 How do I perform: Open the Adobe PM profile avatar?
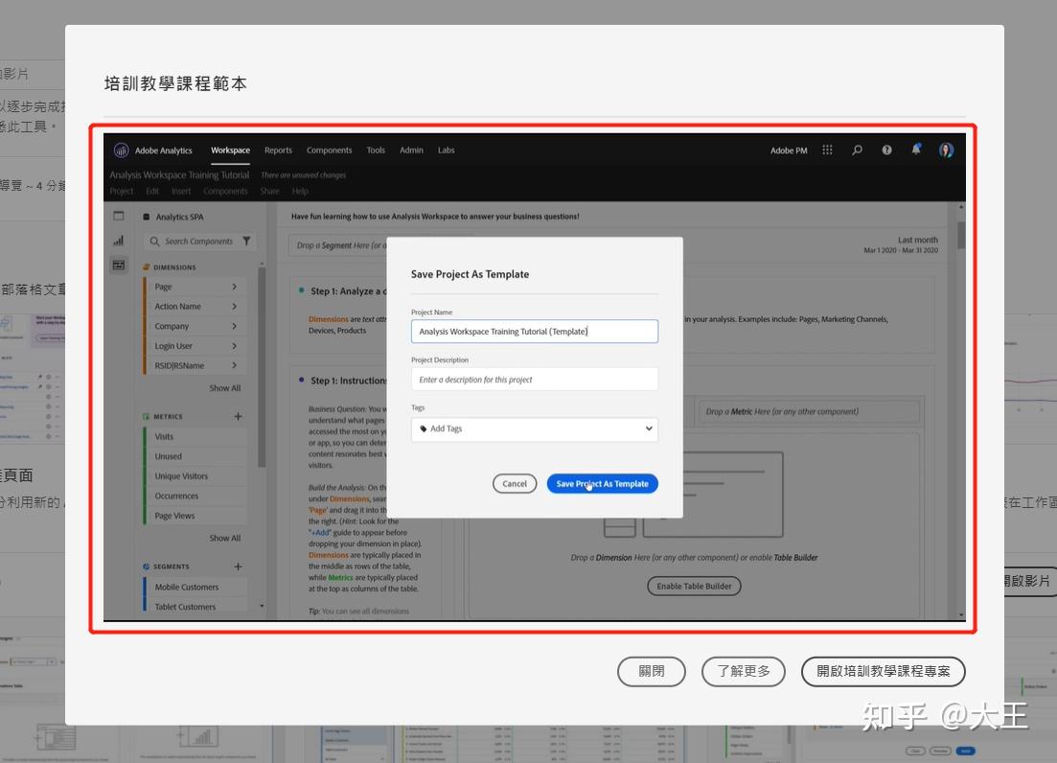coord(947,150)
